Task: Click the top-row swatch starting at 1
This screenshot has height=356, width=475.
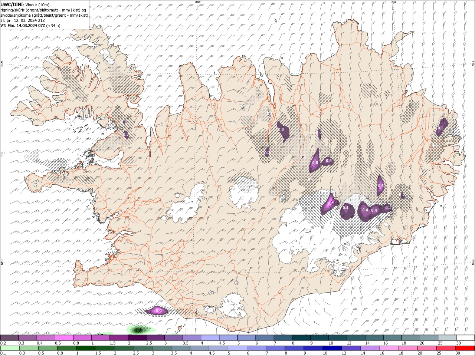Action: (101, 338)
